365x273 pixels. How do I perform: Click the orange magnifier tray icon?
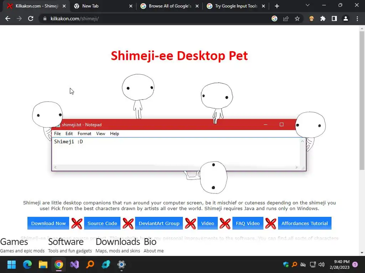pos(294,264)
